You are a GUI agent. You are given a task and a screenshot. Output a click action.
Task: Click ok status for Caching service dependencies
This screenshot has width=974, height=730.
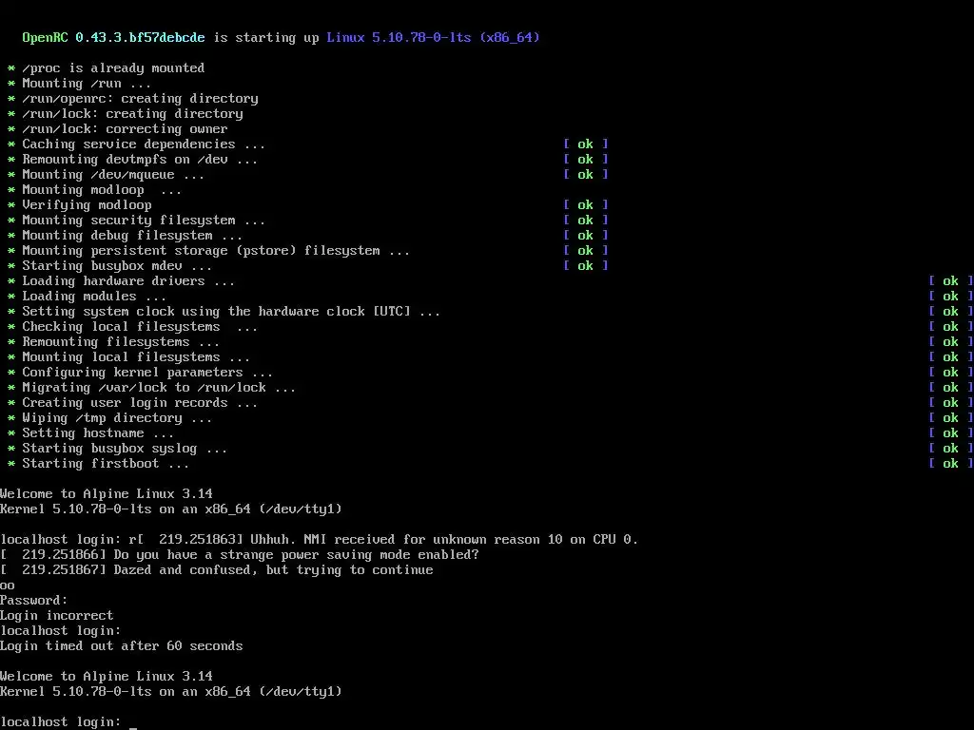585,144
